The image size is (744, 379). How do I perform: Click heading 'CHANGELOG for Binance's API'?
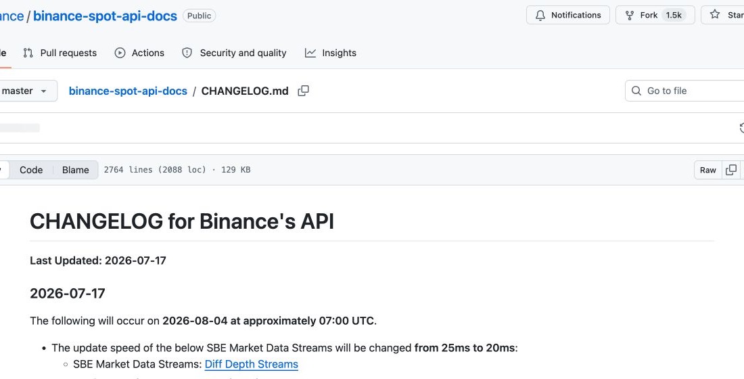(182, 221)
